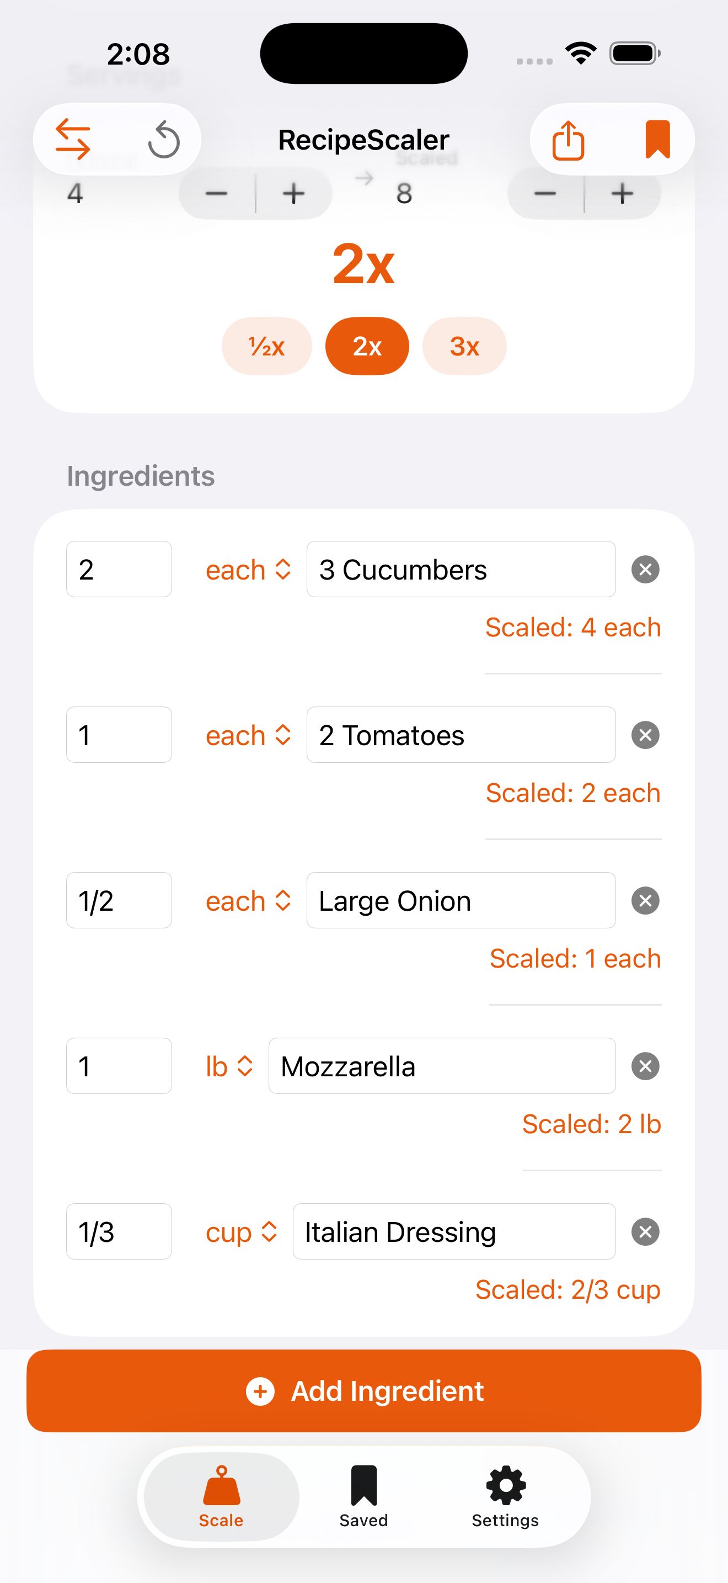Tap the orange bookmark save icon
This screenshot has height=1583, width=728.
[657, 140]
